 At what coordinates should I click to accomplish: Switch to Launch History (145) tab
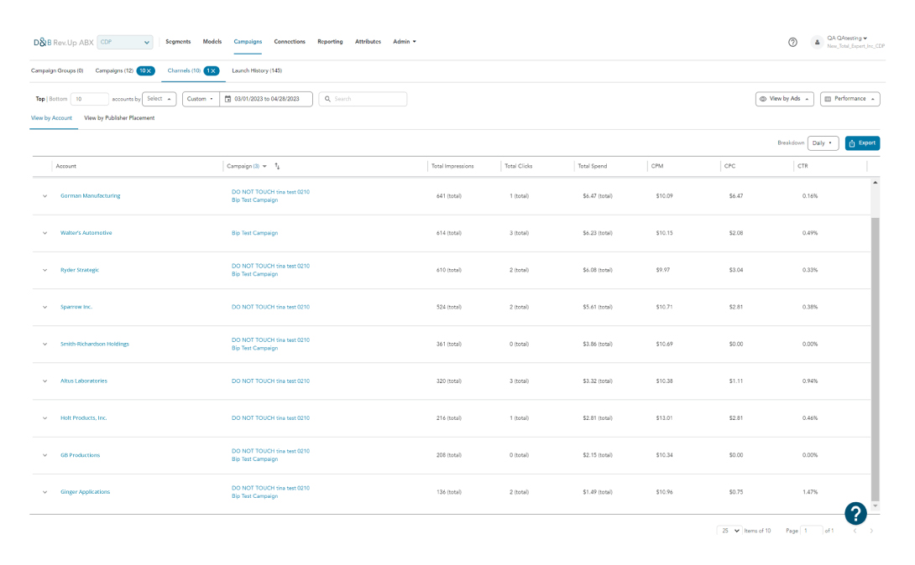click(257, 71)
